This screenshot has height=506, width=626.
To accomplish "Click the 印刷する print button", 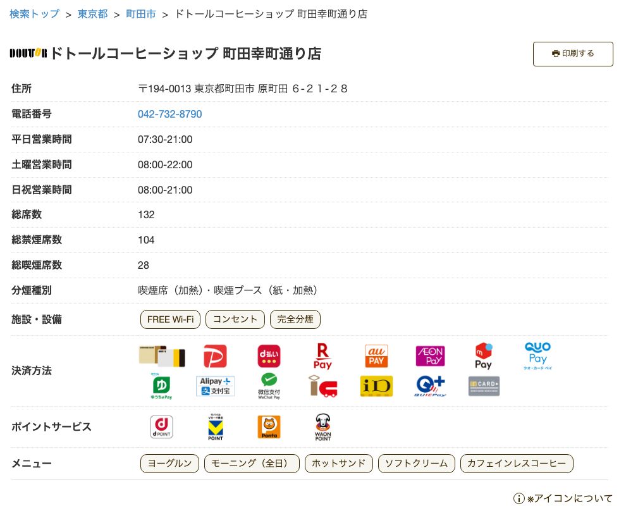I will tap(573, 54).
